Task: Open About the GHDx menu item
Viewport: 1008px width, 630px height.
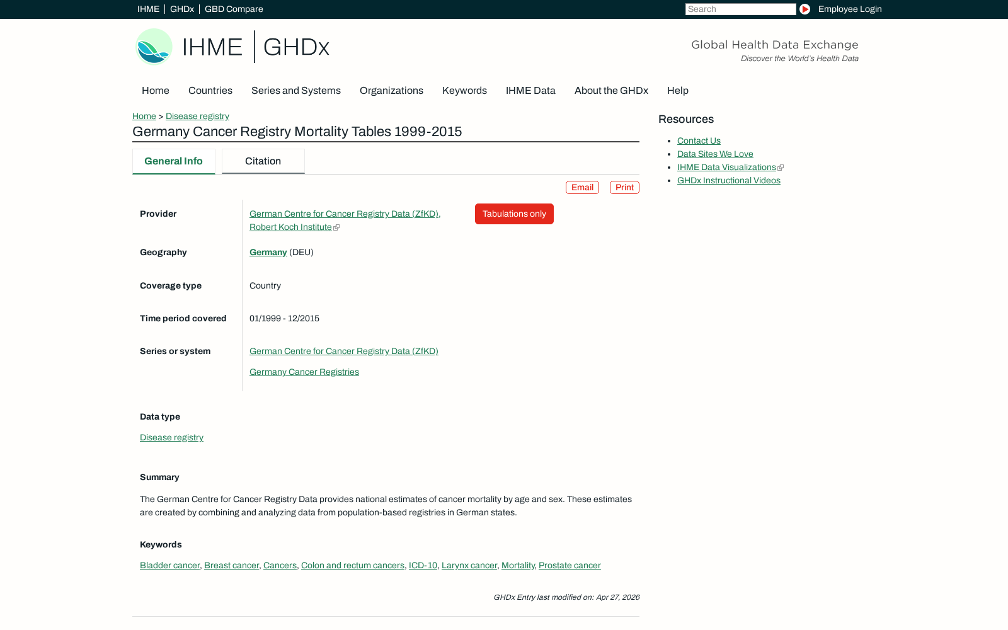Action: (x=611, y=91)
